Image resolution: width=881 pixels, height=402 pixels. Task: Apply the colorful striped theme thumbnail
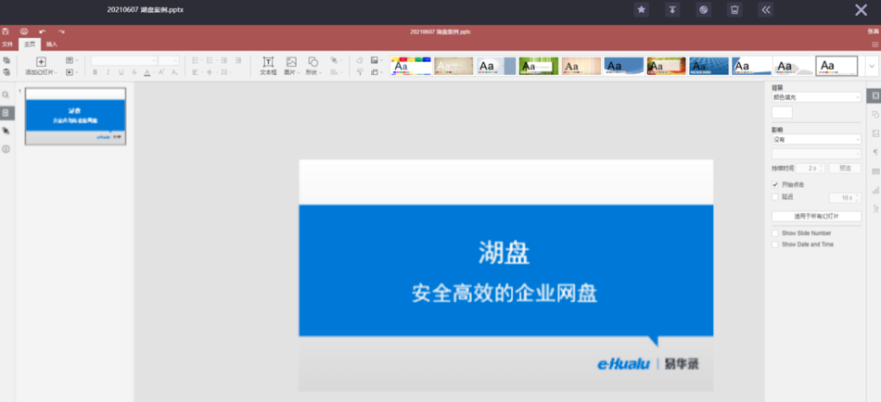(x=411, y=67)
